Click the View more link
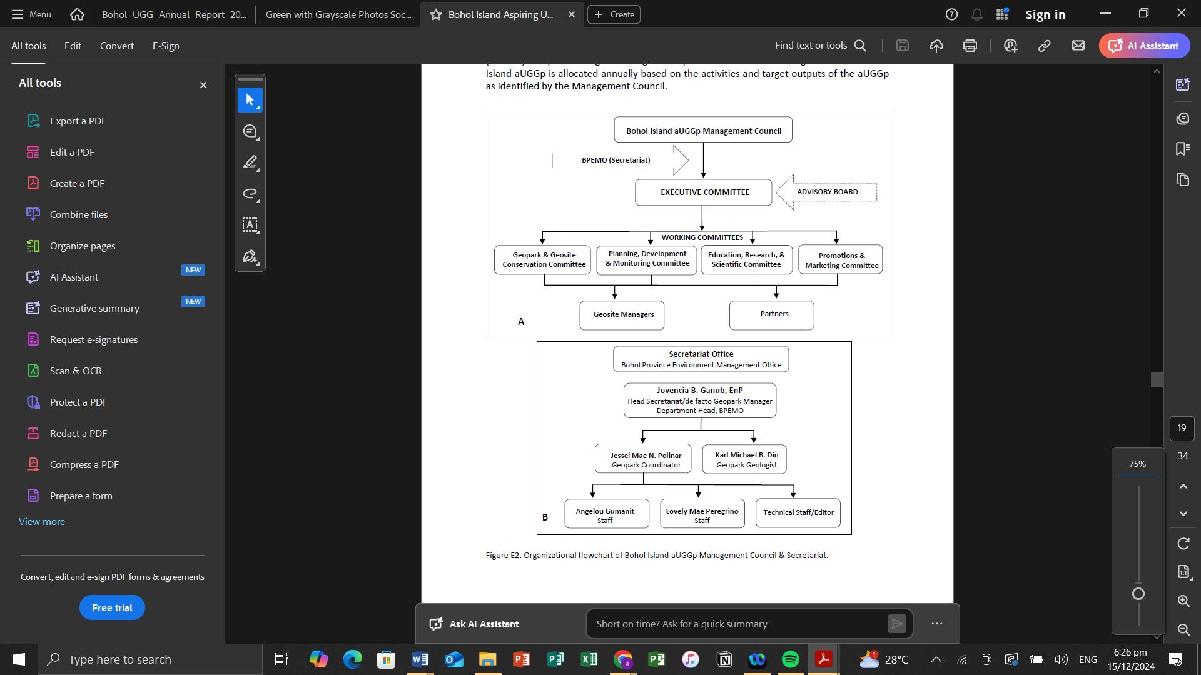 coord(42,521)
